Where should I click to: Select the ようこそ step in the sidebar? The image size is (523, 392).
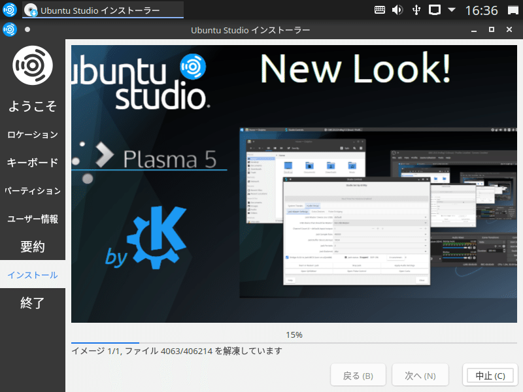33,106
